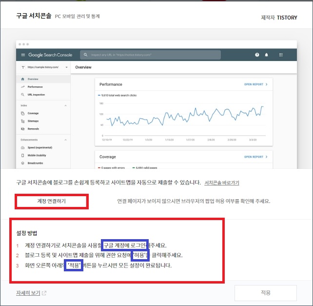Click the 적용 button
The width and height of the screenshot is (313, 306).
[x=266, y=293]
